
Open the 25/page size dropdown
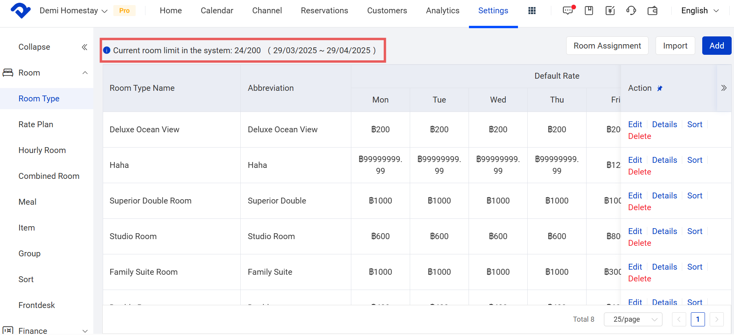tap(633, 319)
